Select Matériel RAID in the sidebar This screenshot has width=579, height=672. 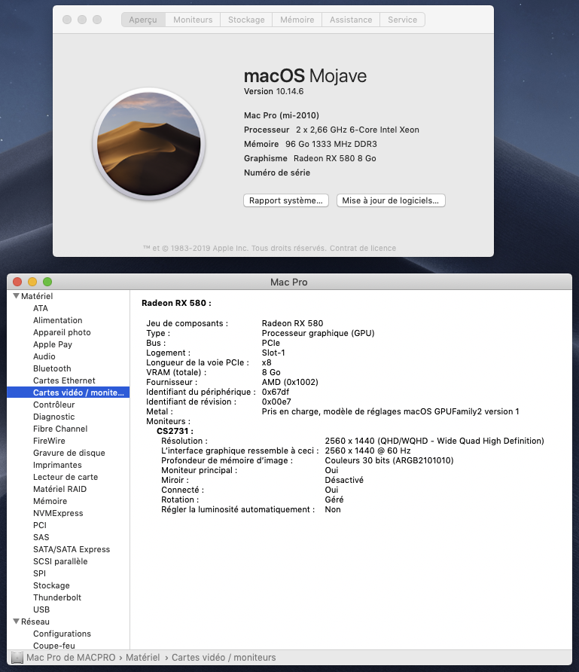click(60, 489)
